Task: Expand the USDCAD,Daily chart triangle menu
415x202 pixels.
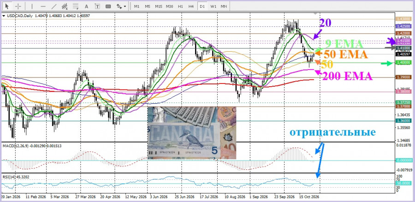Action: (3, 16)
